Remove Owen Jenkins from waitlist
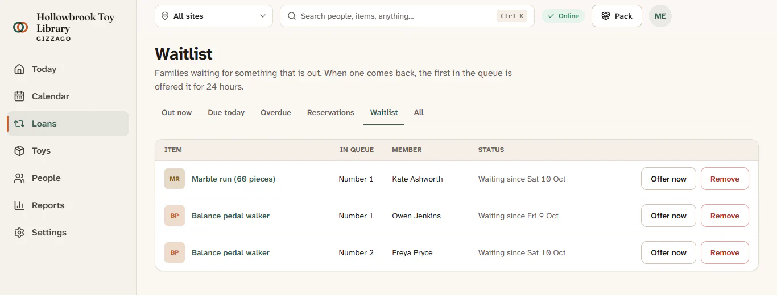 pyautogui.click(x=725, y=216)
